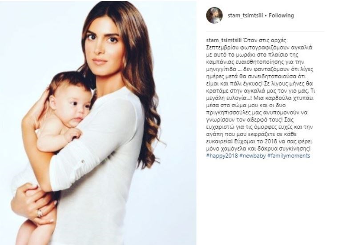Toggle the Following button

[x=281, y=16]
